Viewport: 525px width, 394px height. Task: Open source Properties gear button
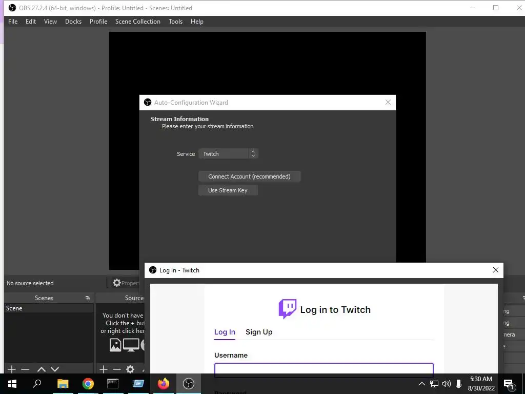(126, 283)
